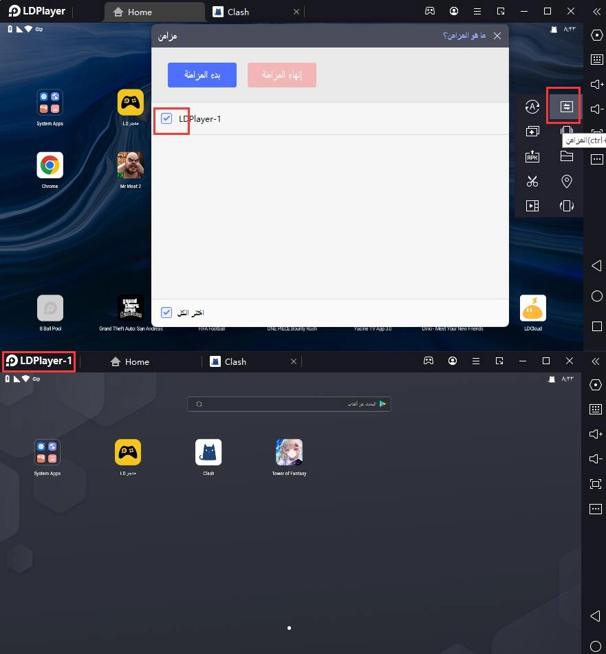
Task: Launch 8 Ball Pool app
Action: coord(50,313)
